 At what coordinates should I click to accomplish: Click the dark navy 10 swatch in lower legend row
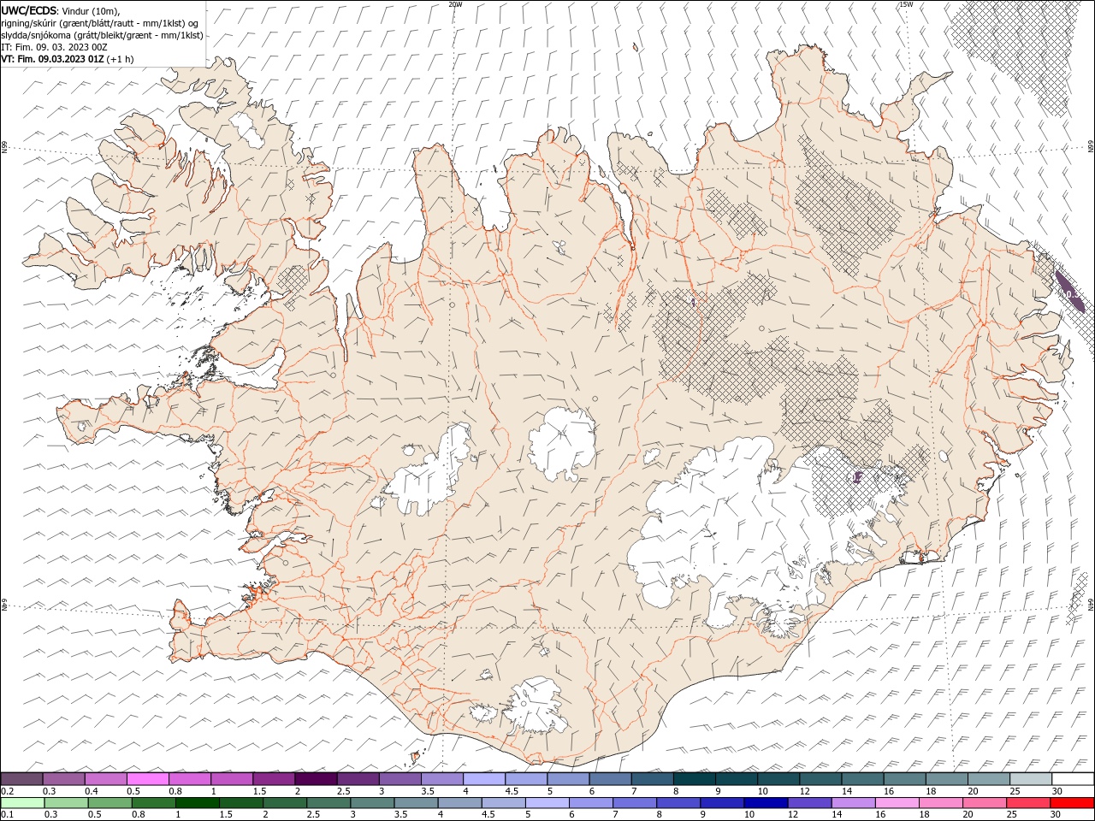[765, 803]
